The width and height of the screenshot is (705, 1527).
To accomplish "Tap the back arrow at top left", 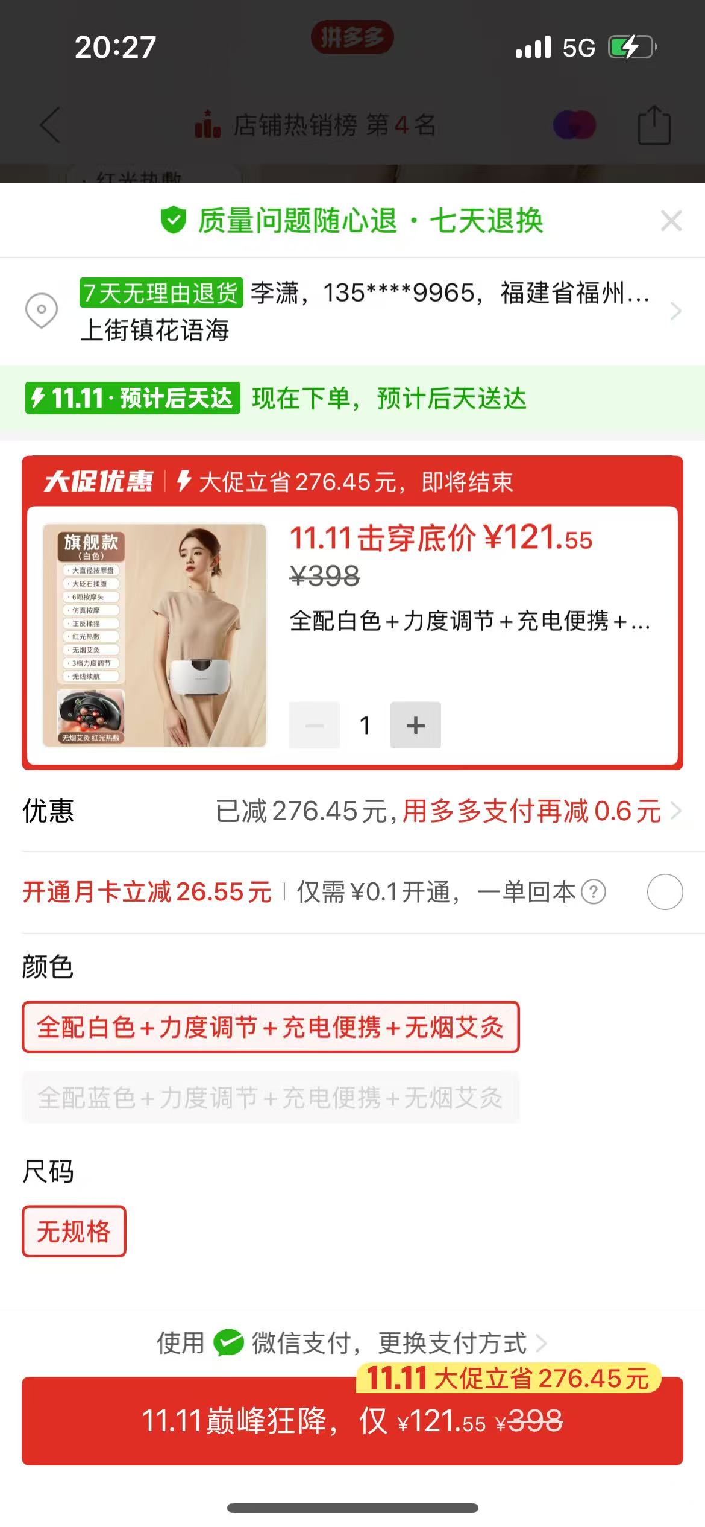I will [50, 125].
